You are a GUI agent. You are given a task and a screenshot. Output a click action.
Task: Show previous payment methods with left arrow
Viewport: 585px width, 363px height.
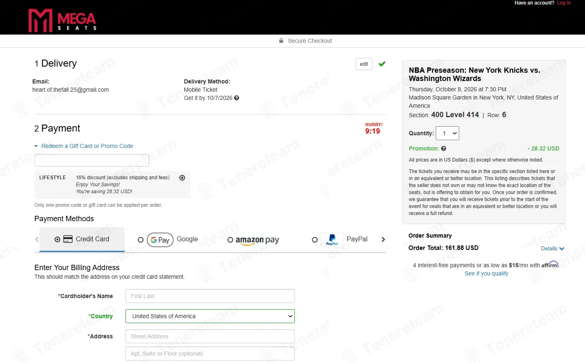37,239
